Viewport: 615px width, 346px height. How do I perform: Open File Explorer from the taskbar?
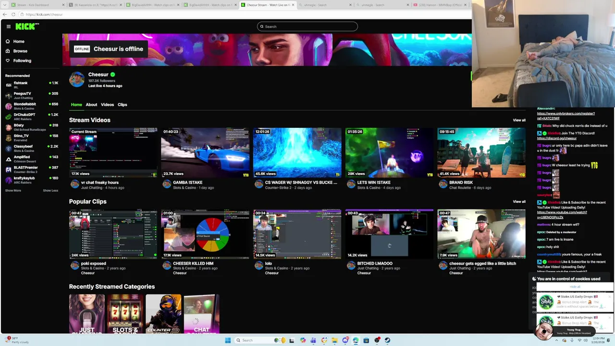(x=334, y=340)
